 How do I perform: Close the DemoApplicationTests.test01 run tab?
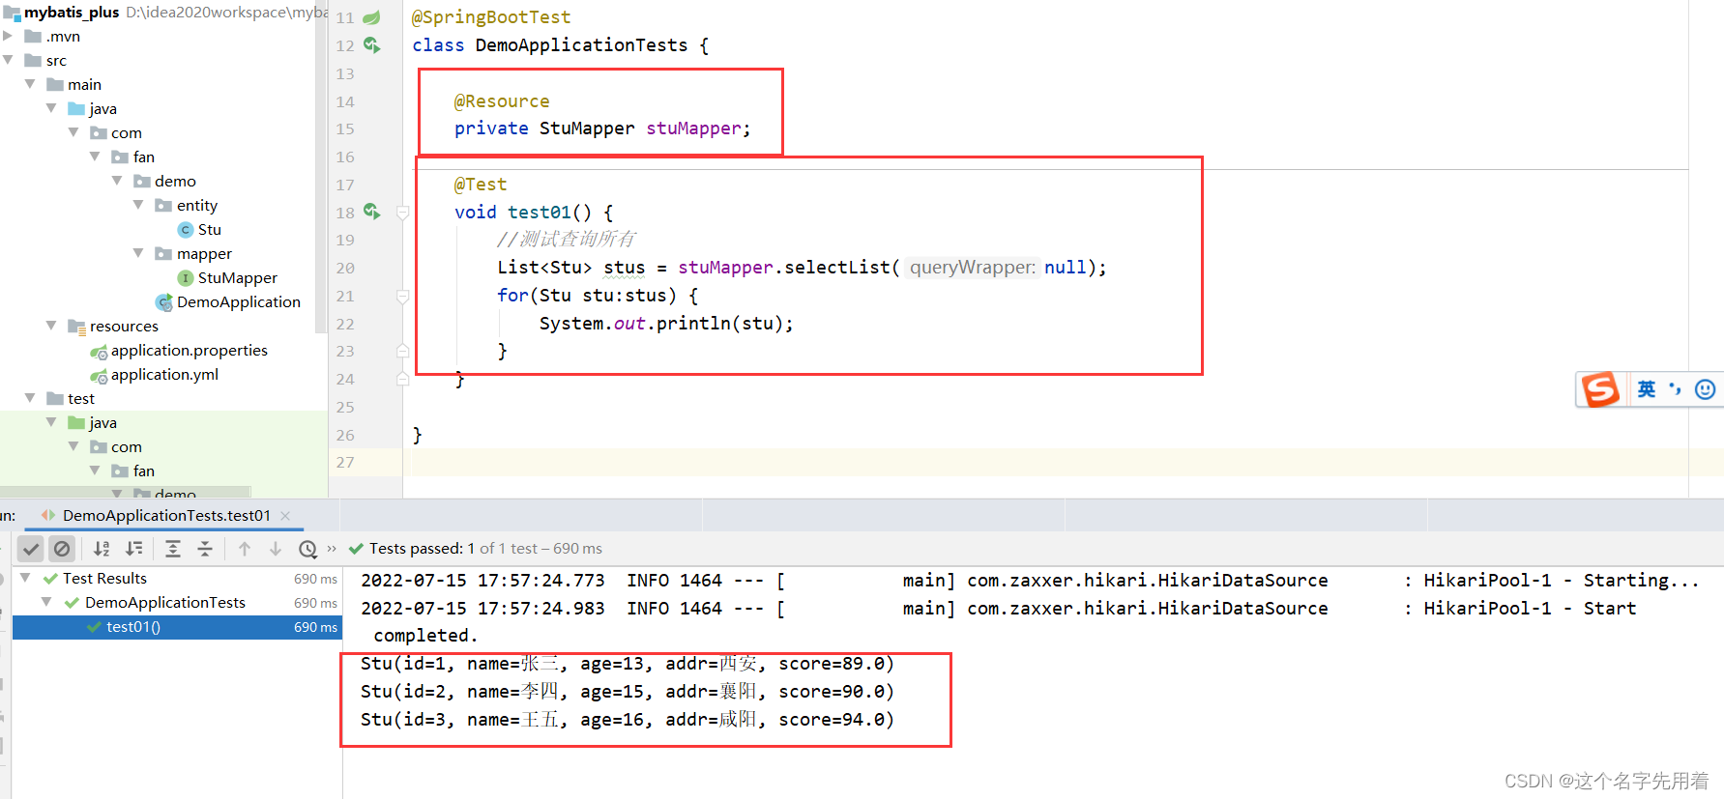point(285,516)
